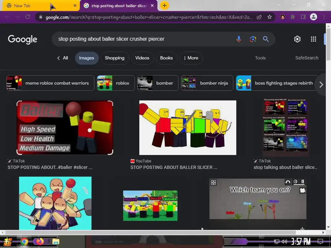Toggle the browser side panel icon
This screenshot has width=331, height=248.
(303, 17)
